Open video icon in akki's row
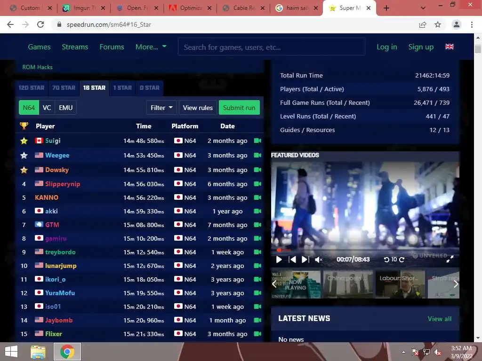The image size is (482, 361). coord(257,211)
